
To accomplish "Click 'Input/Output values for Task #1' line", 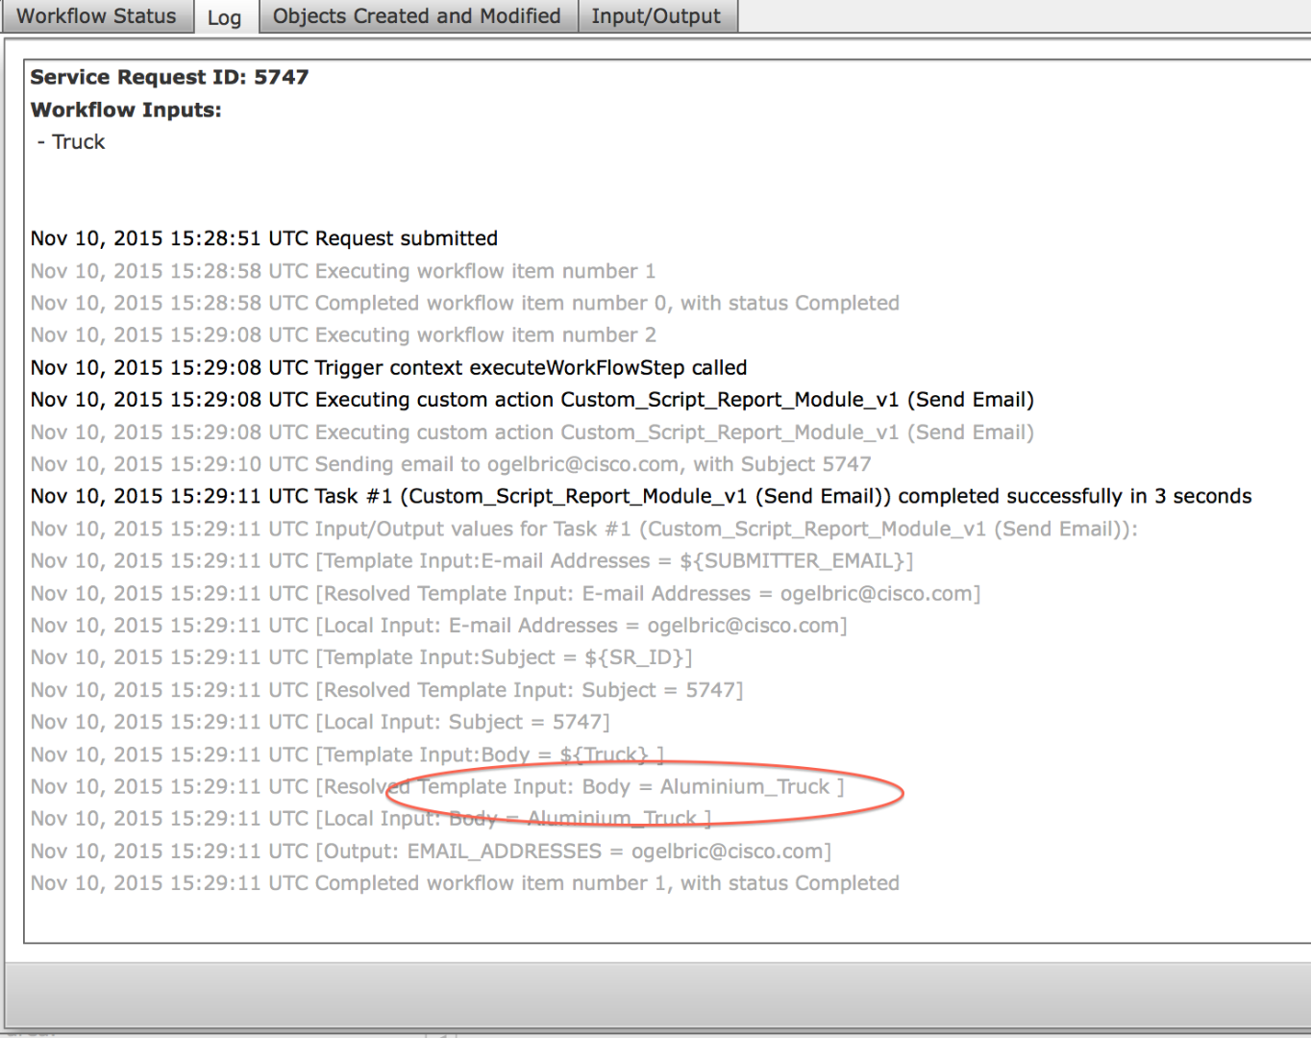I will pyautogui.click(x=584, y=529).
